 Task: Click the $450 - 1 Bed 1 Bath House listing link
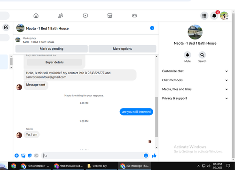[39, 42]
